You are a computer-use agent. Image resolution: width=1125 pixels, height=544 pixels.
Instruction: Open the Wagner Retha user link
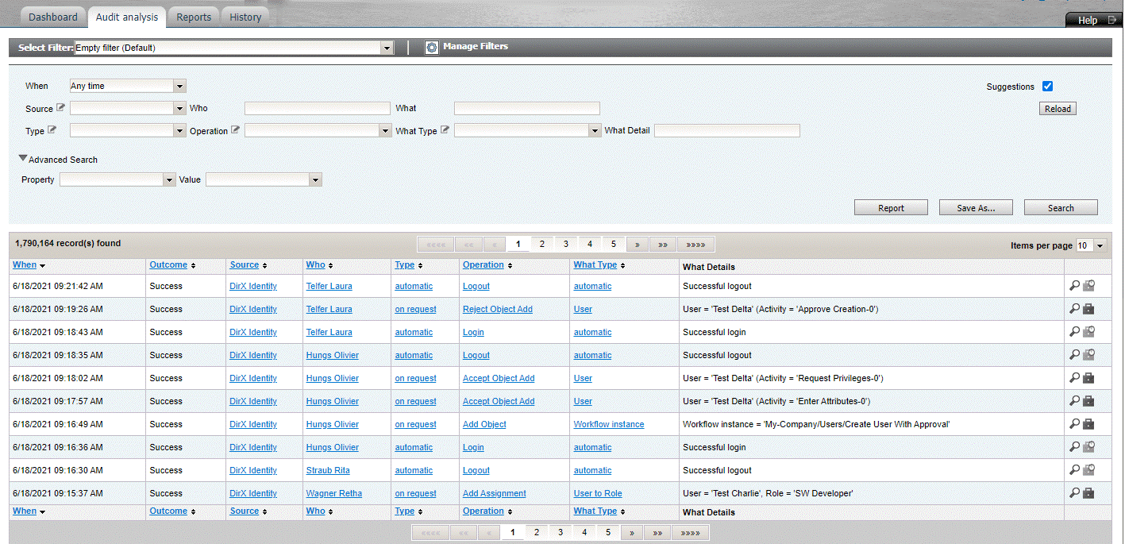(333, 493)
